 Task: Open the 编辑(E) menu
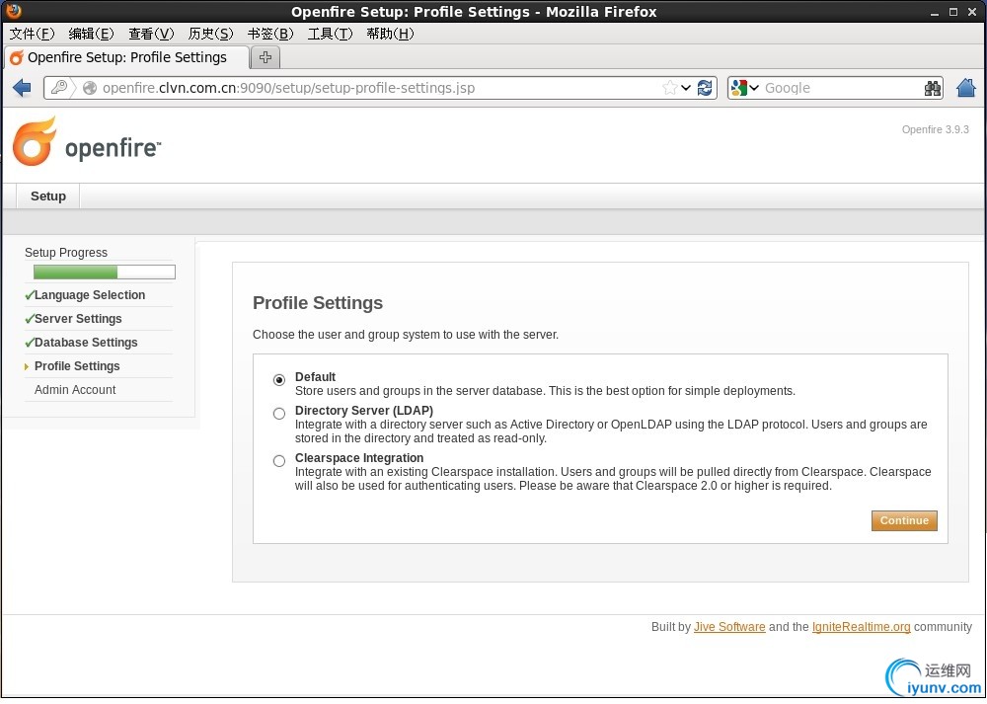pyautogui.click(x=91, y=34)
